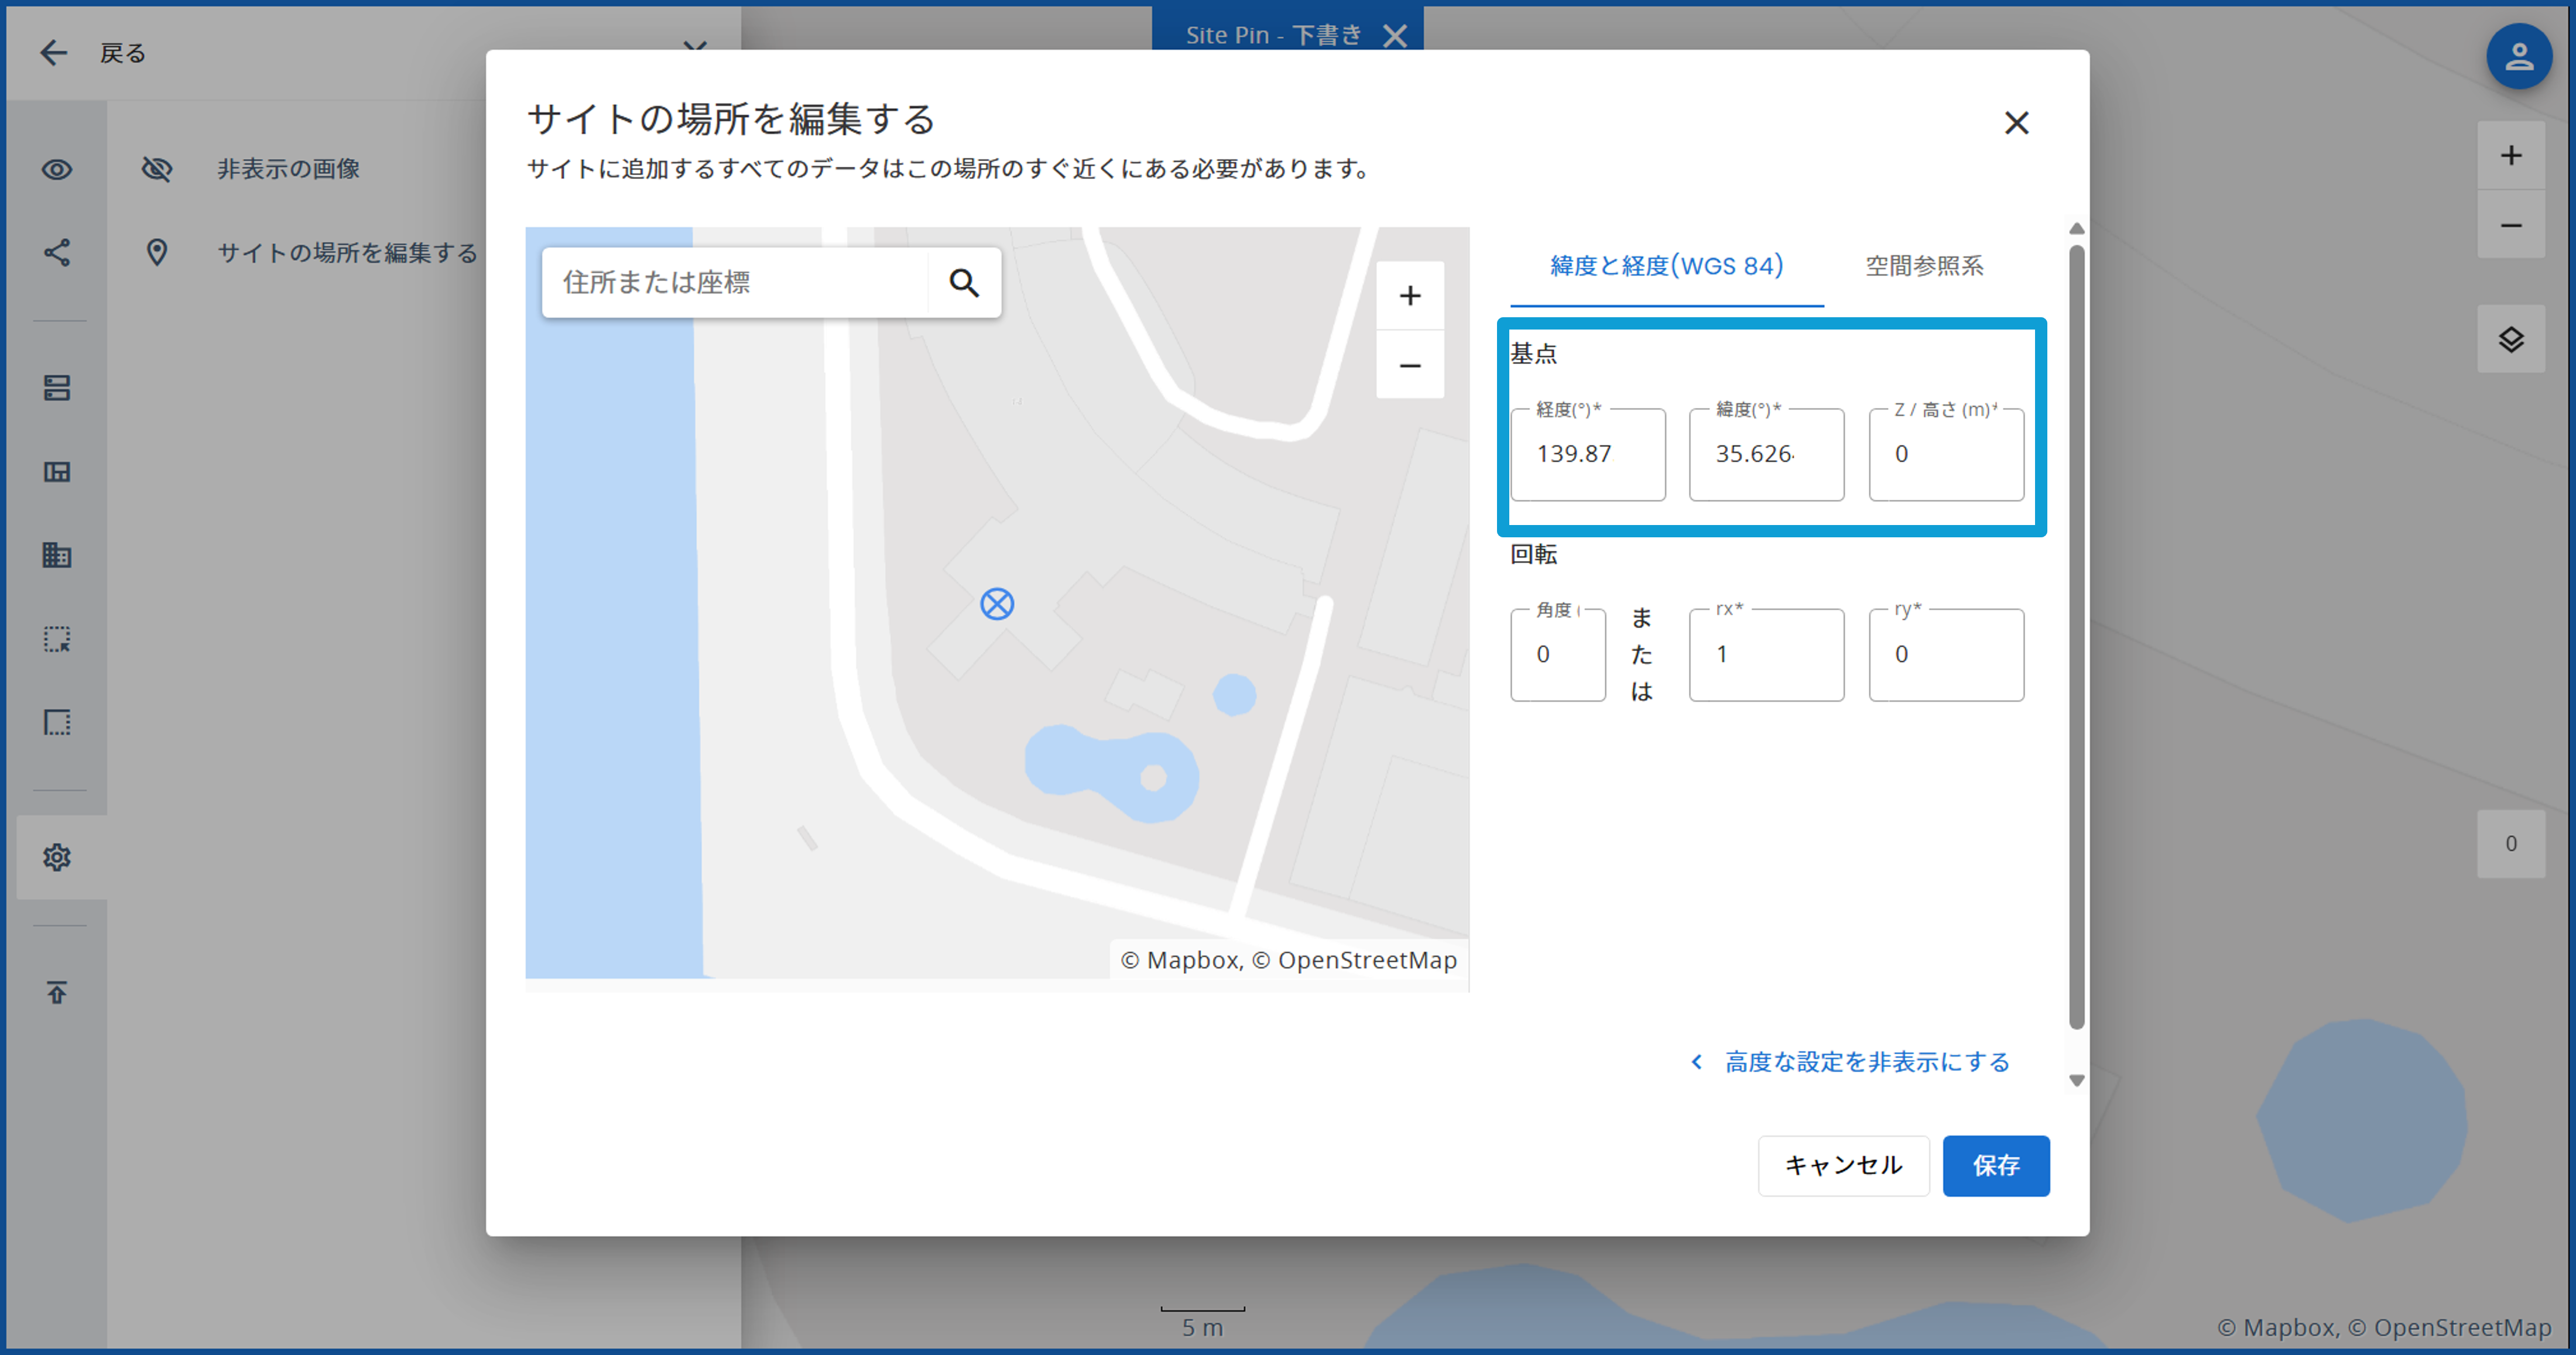Image resolution: width=2576 pixels, height=1355 pixels.
Task: Click the site marker on dialog map
Action: (x=997, y=604)
